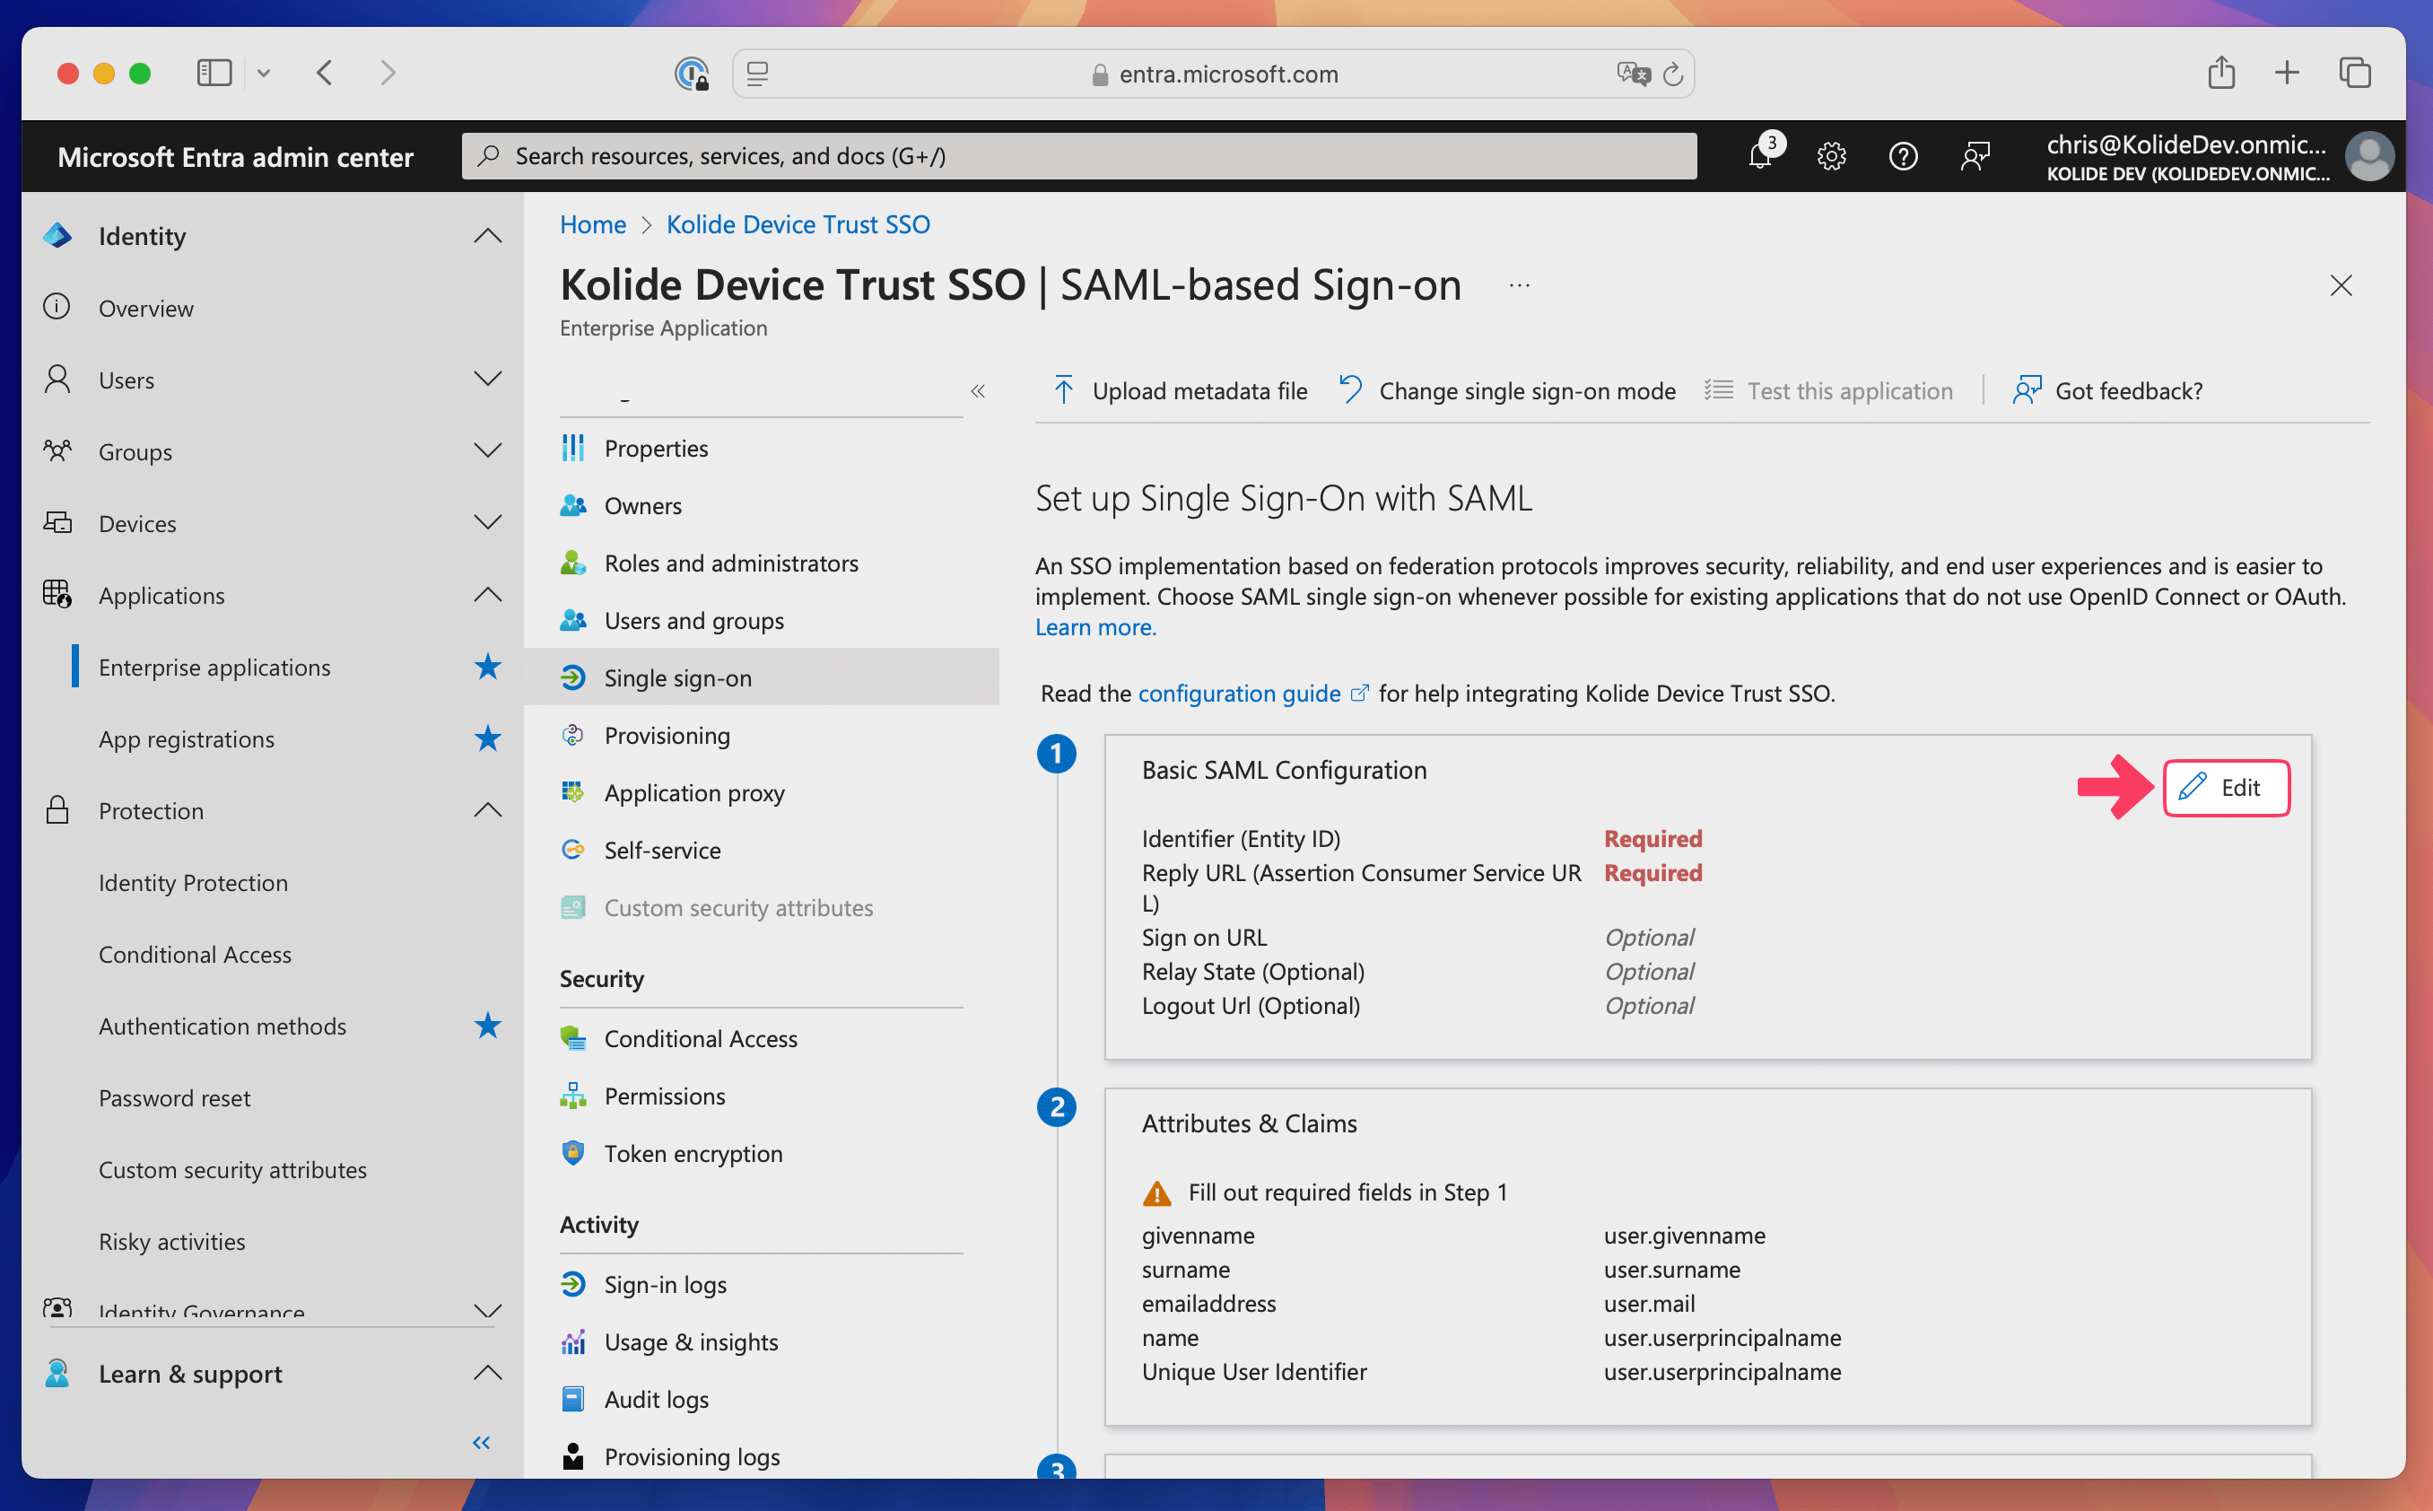Unfavorite the Enterprise applications star
Image resolution: width=2433 pixels, height=1511 pixels.
486,667
